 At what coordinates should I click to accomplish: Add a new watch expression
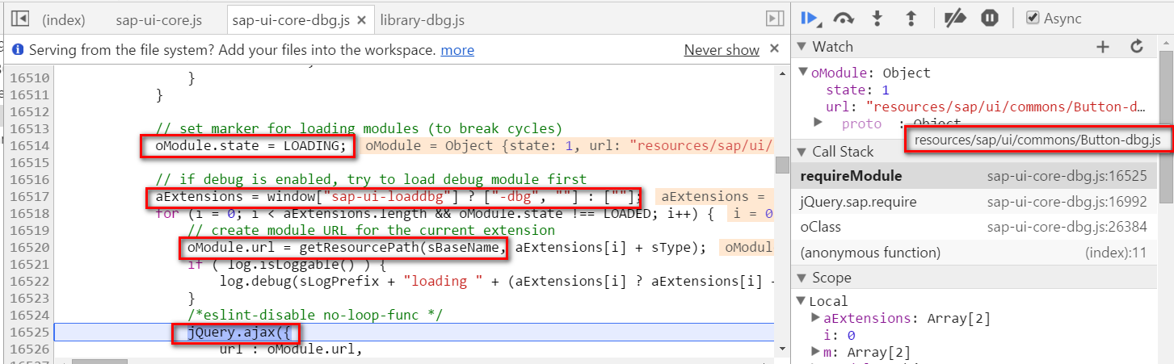point(1103,47)
